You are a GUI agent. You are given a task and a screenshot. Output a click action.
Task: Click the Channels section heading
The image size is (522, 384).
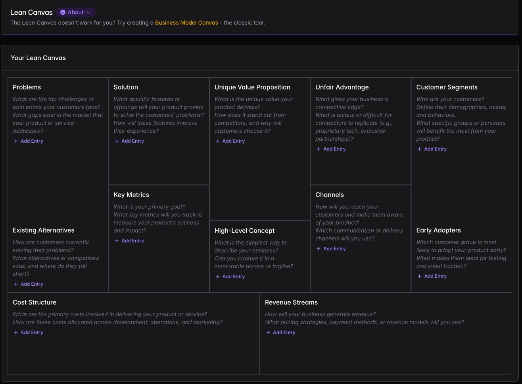(x=329, y=195)
